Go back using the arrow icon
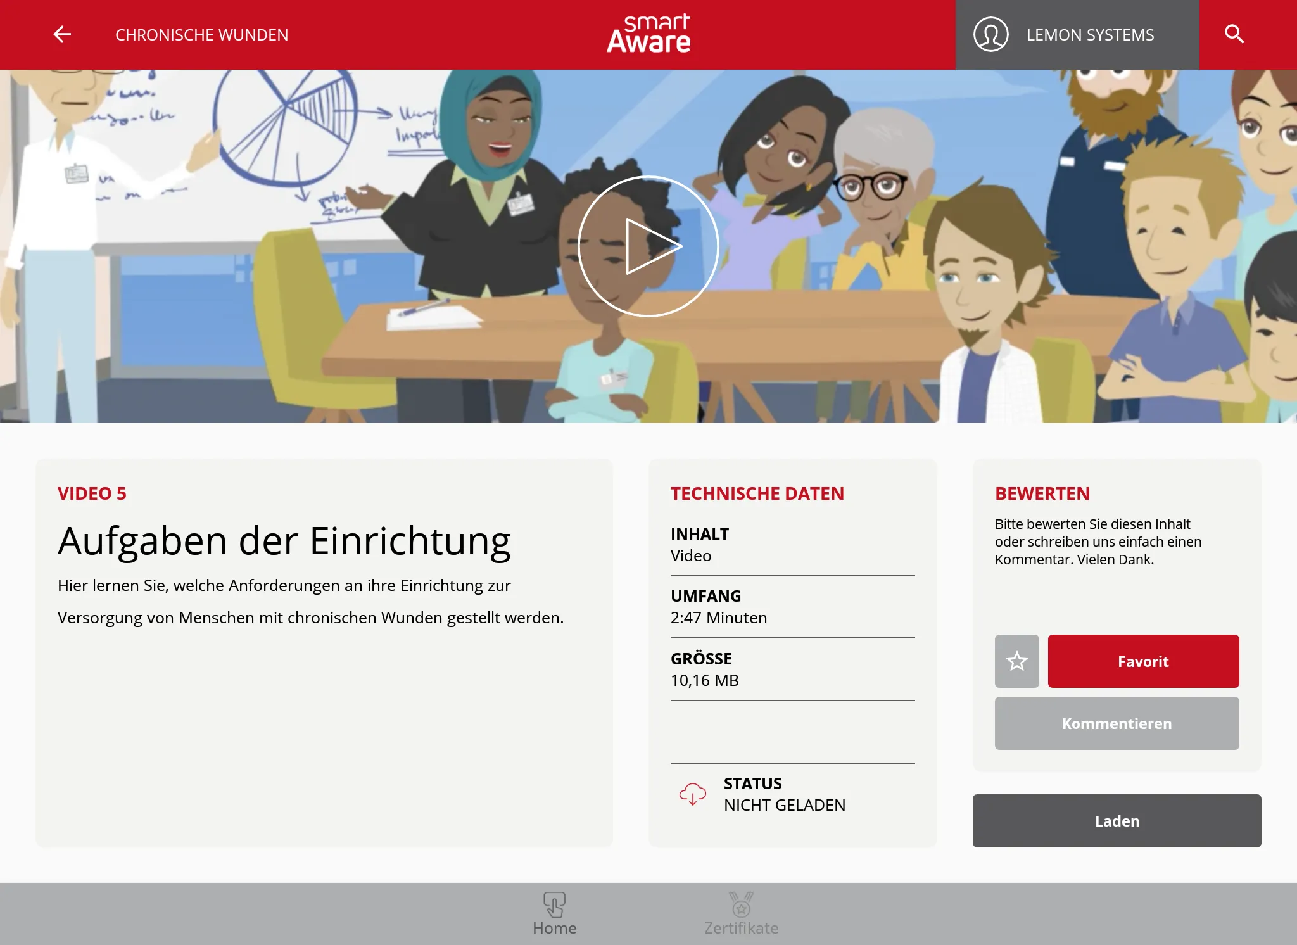This screenshot has width=1297, height=945. coord(62,34)
